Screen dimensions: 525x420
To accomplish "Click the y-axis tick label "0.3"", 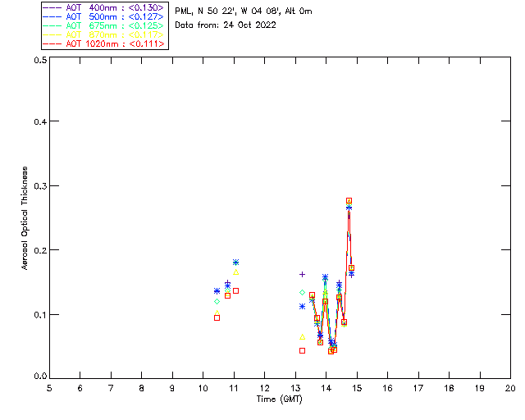I will (40, 186).
